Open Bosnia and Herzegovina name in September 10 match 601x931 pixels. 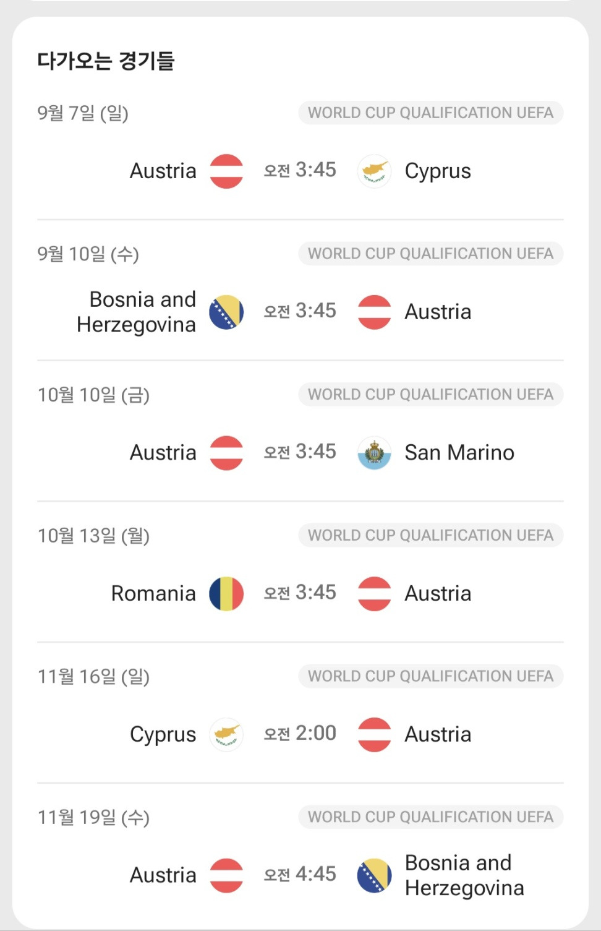[x=137, y=312]
